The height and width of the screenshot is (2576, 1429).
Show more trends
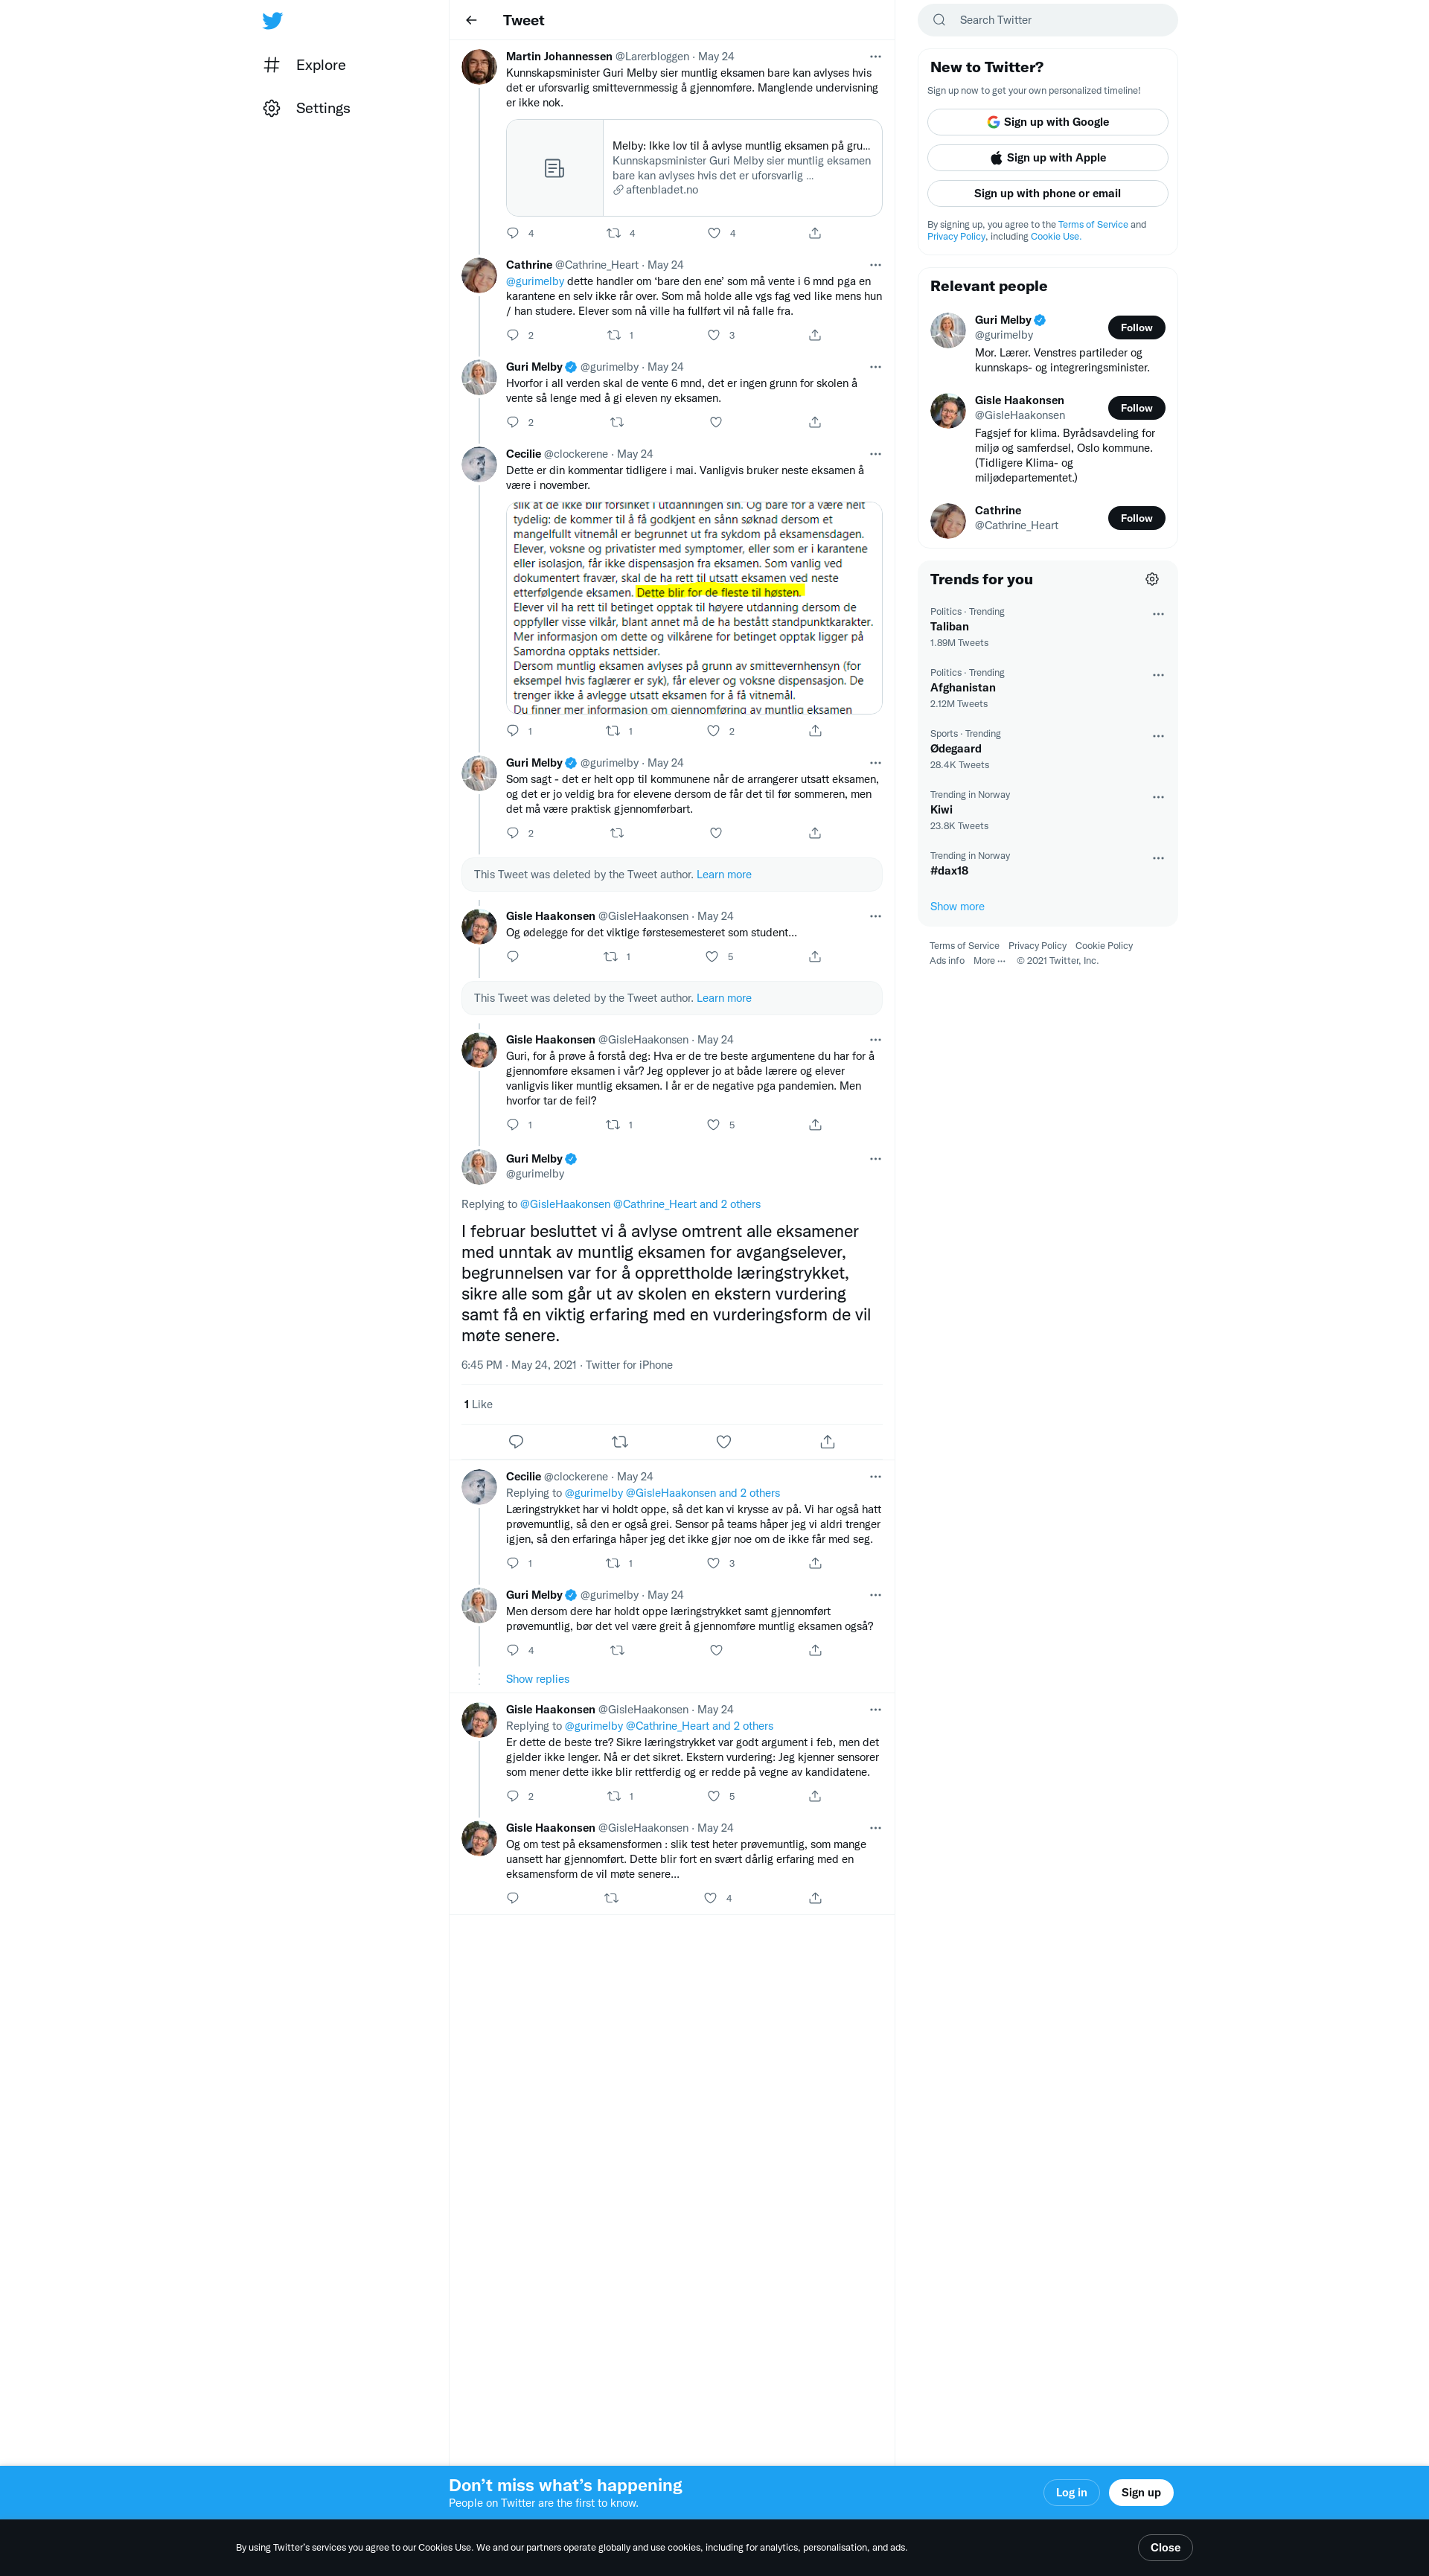[x=957, y=906]
